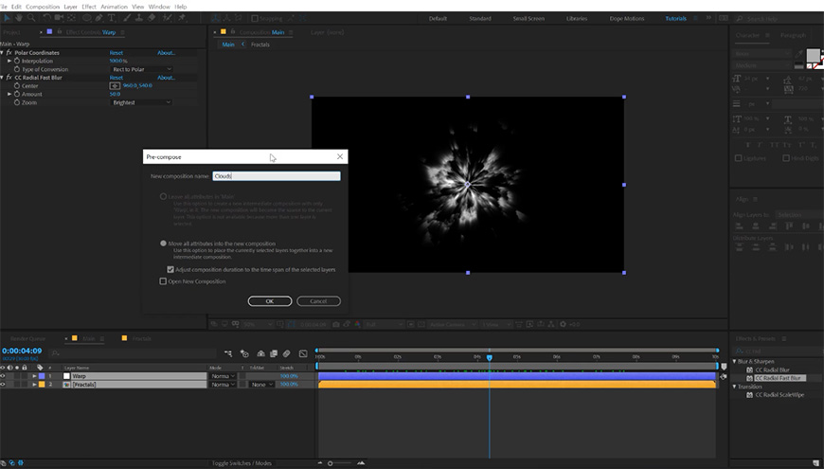The image size is (824, 469).
Task: Click the Puppet Pin tool
Action: (182, 18)
